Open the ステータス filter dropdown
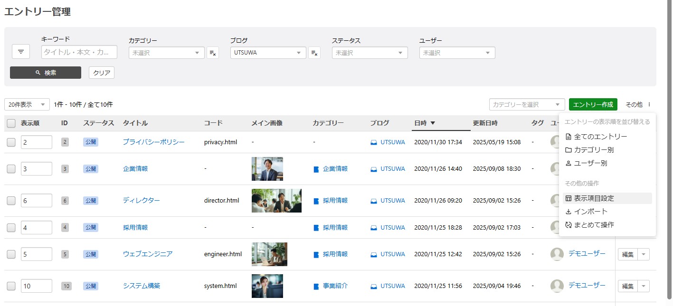673x306 pixels. tap(370, 53)
